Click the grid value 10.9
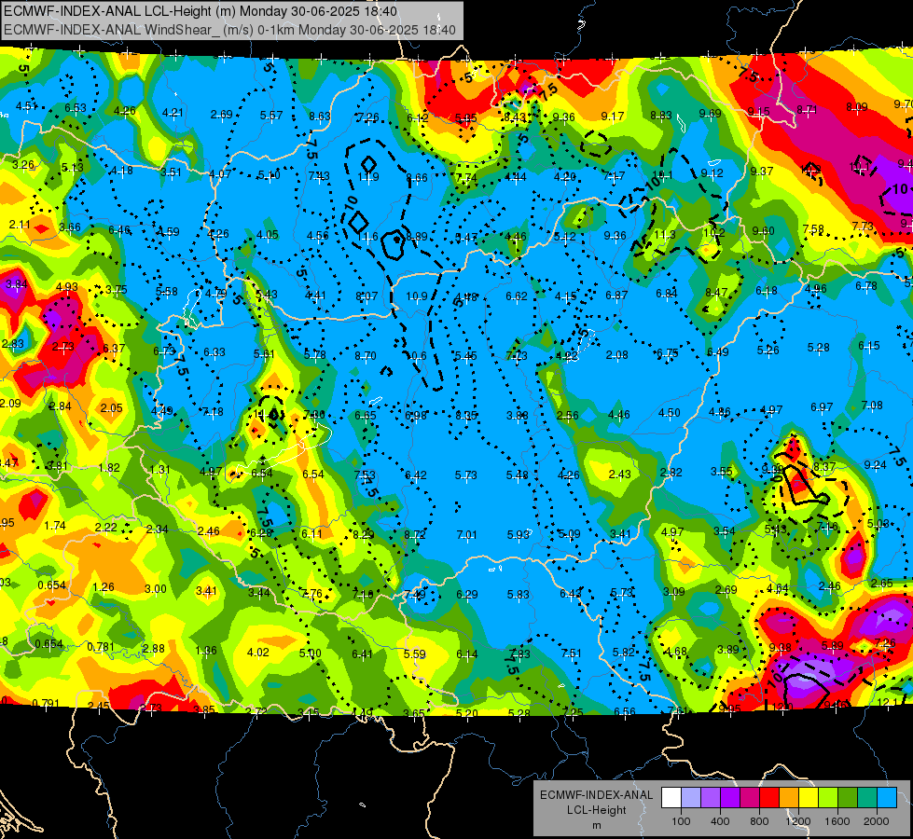The image size is (913, 839). pos(416,296)
